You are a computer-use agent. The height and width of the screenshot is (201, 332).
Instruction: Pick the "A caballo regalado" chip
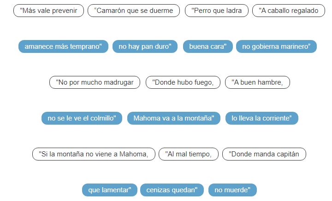[285, 11]
